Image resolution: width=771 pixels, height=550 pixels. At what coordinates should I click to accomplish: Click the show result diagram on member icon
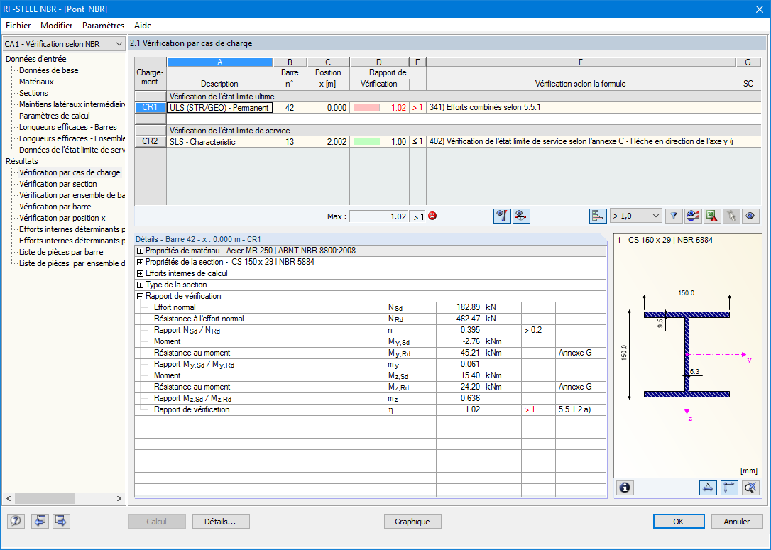tap(521, 216)
